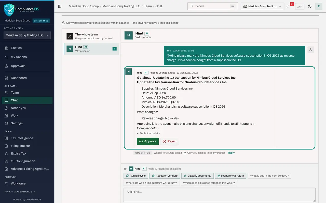Open the top bar entity switcher dropdown
Viewport: 326px width, 203px height.
(263, 6)
